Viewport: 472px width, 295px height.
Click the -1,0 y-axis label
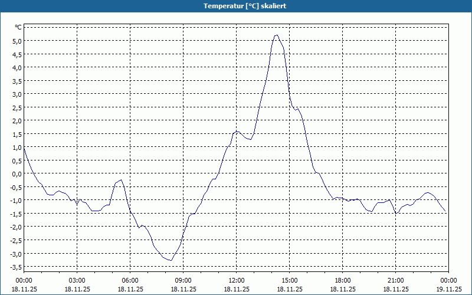click(16, 201)
